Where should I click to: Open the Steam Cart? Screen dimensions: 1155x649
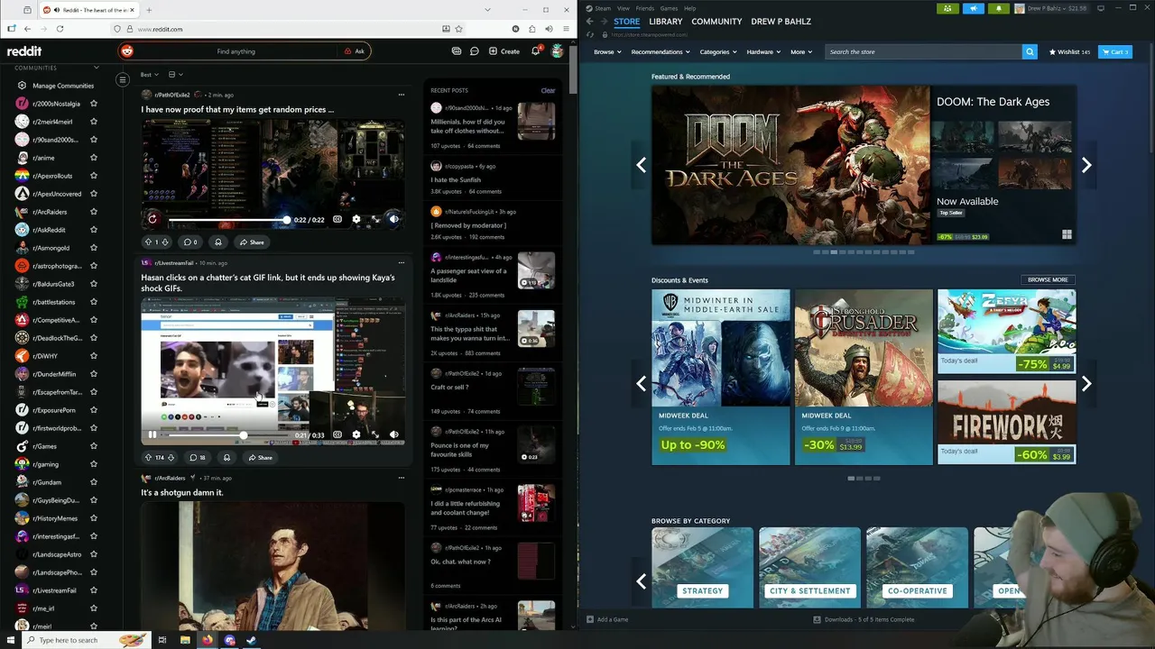coord(1115,52)
